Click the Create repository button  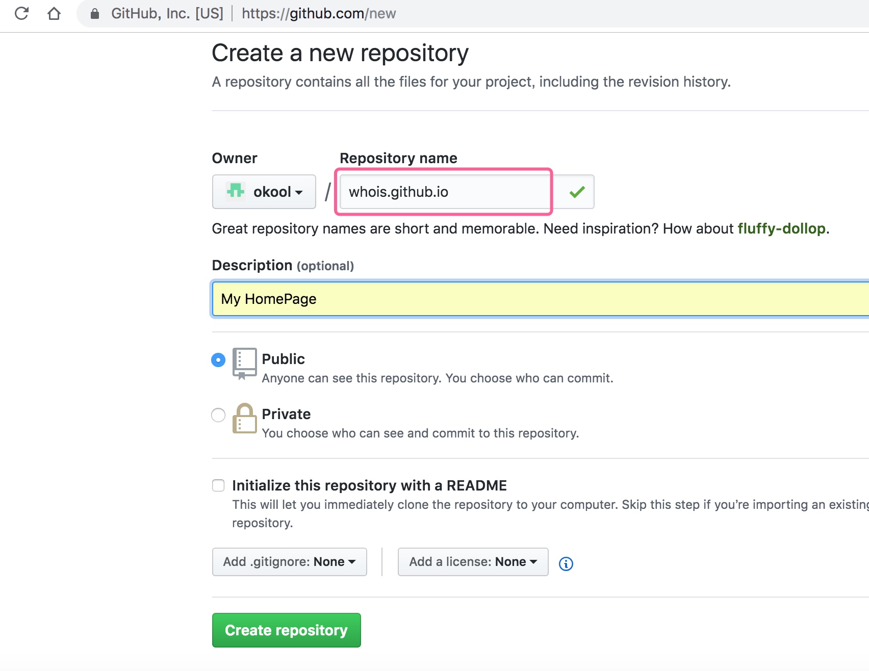[286, 630]
